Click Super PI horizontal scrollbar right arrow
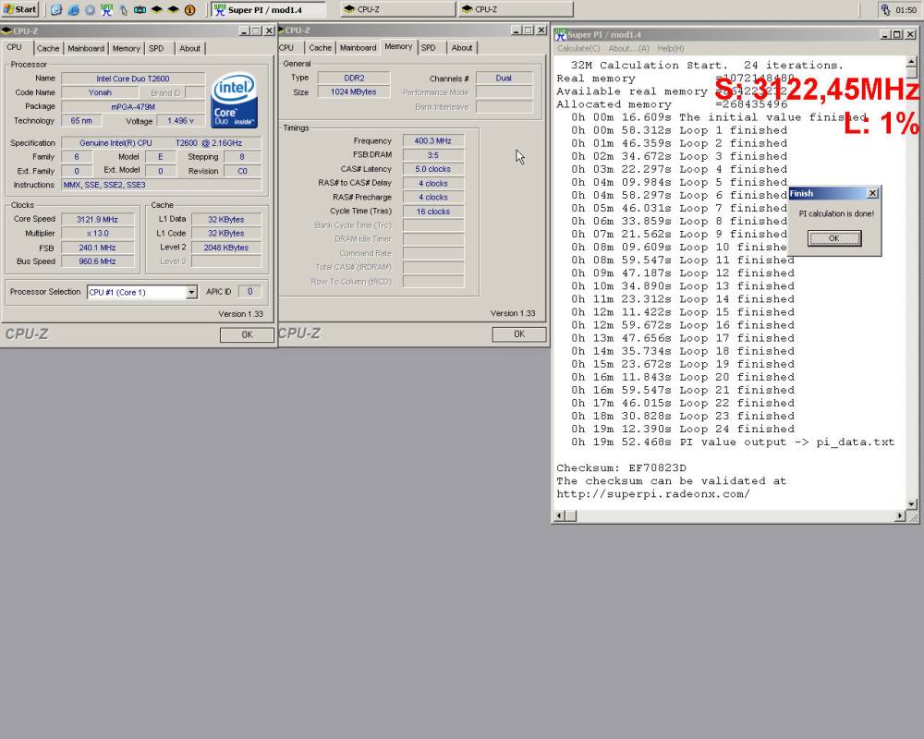The width and height of the screenshot is (924, 739). (x=900, y=516)
